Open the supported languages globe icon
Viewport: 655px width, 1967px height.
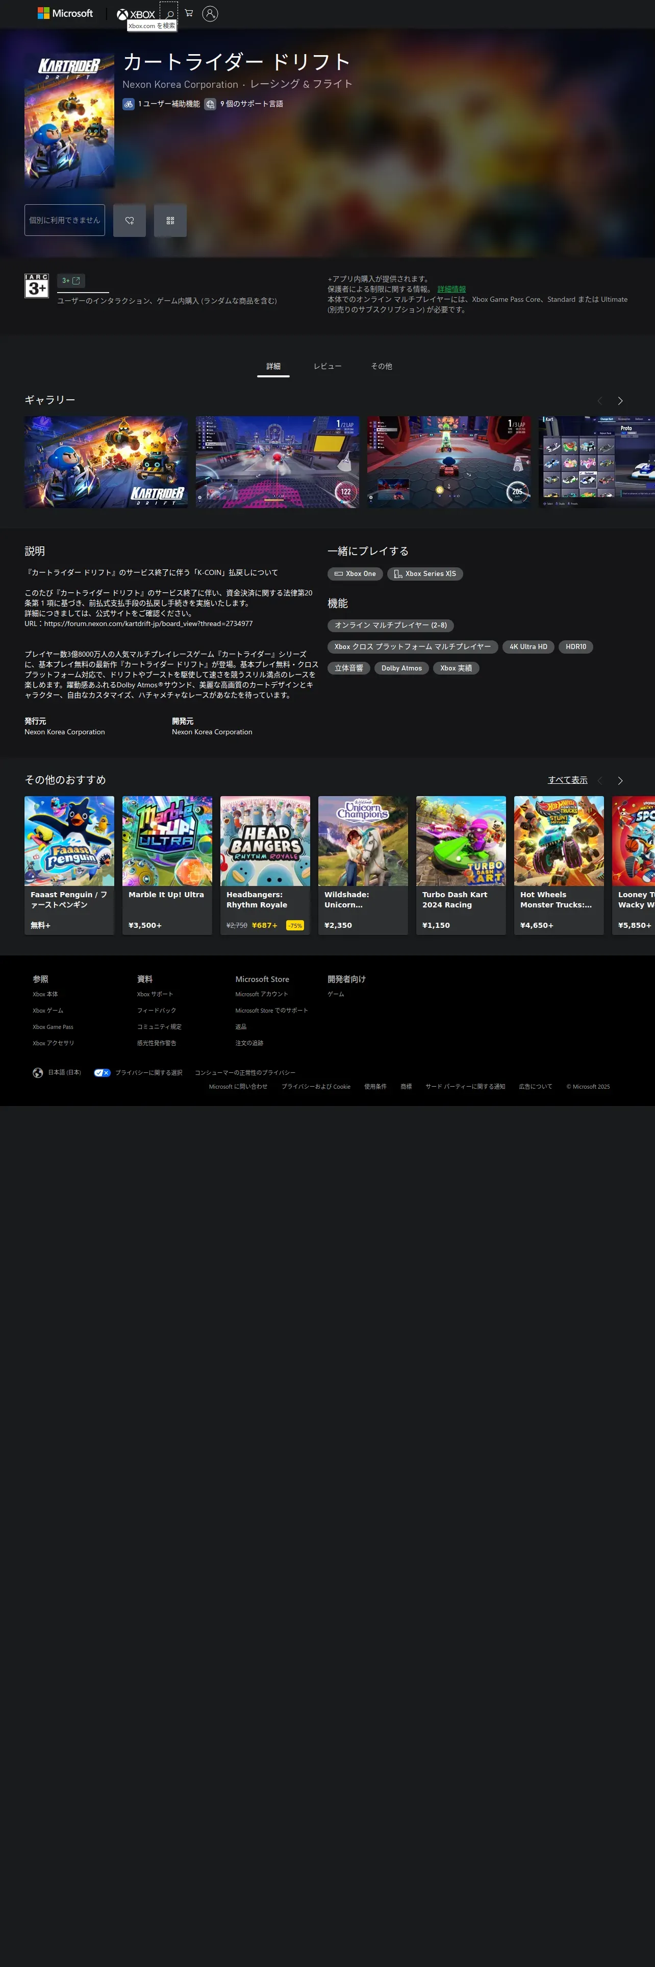pyautogui.click(x=210, y=104)
